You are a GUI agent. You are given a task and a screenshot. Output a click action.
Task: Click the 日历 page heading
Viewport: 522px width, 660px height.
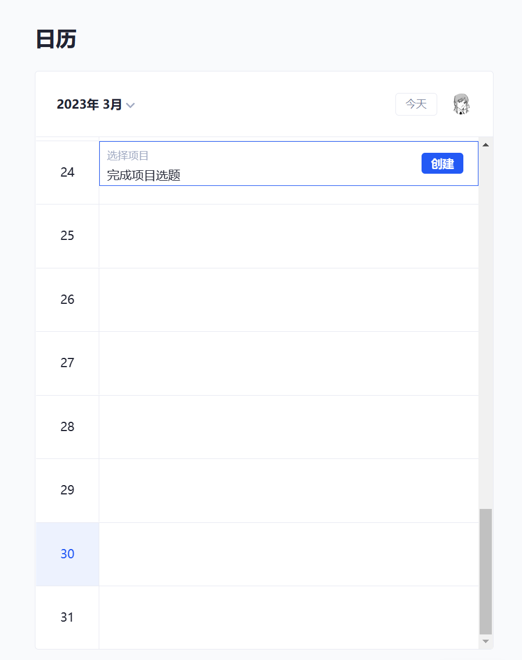coord(56,40)
